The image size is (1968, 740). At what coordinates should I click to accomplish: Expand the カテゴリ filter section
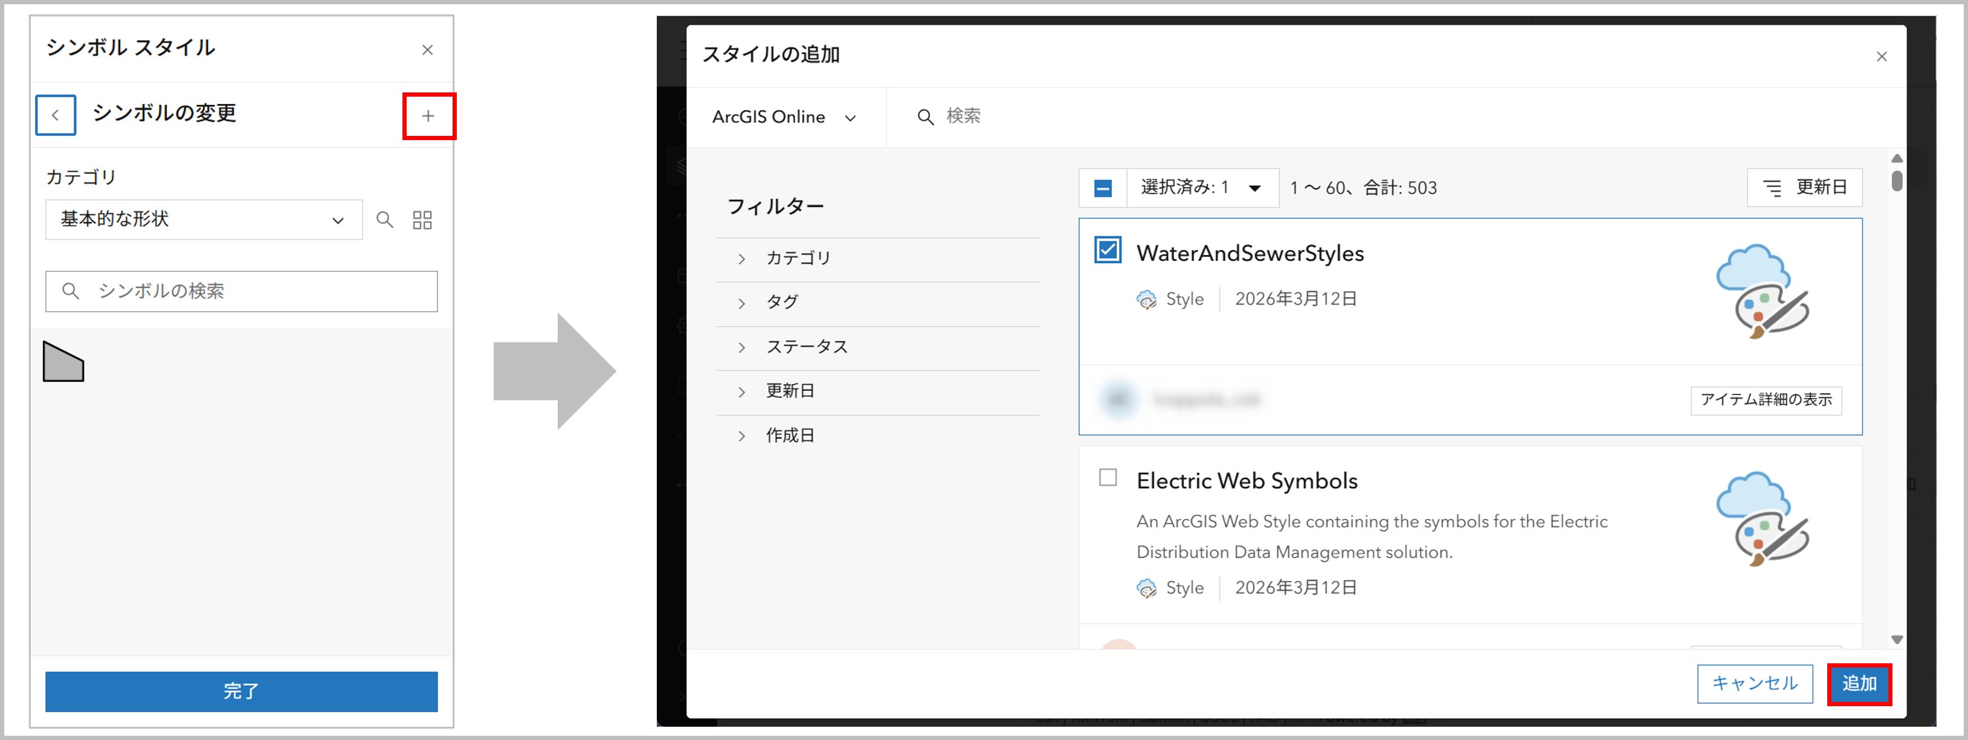[x=798, y=258]
